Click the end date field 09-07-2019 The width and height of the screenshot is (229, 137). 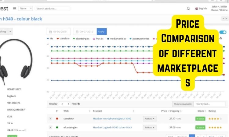pos(85,32)
